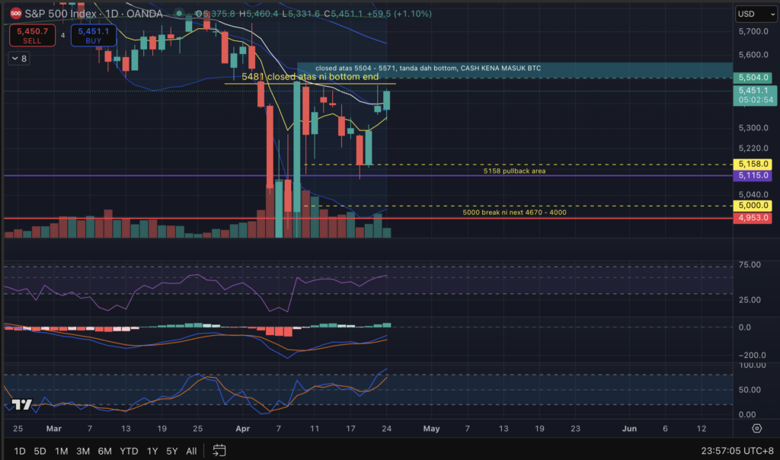This screenshot has height=460, width=780.
Task: Click the spread value 4 between Sell and Buy
Action: [62, 35]
